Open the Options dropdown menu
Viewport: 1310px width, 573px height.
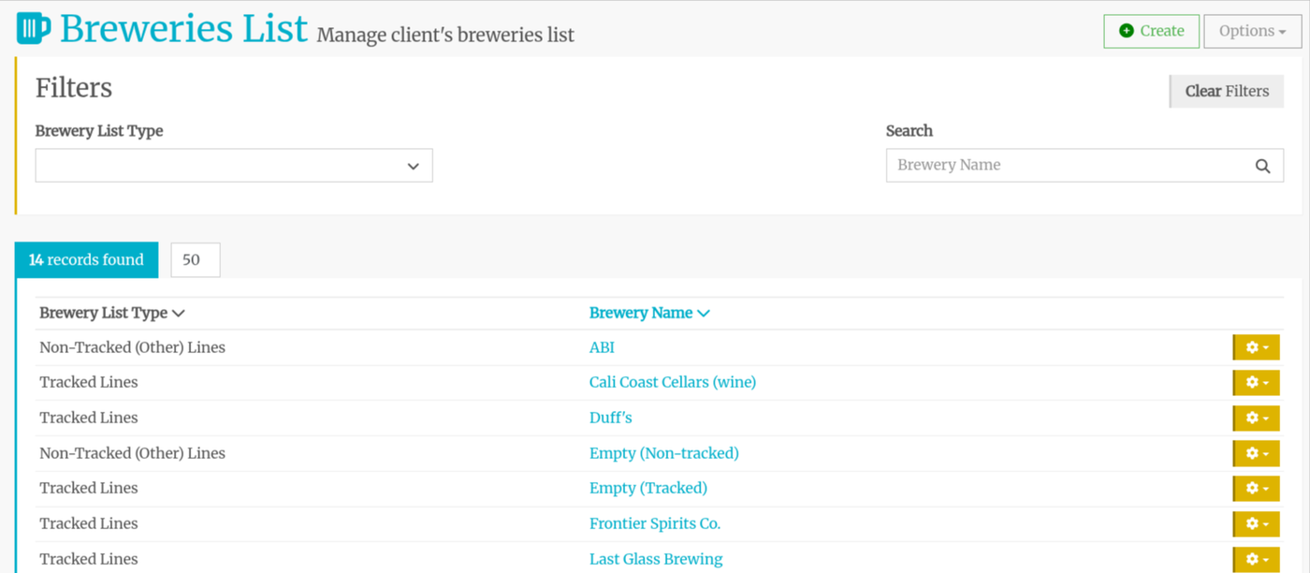[1252, 31]
